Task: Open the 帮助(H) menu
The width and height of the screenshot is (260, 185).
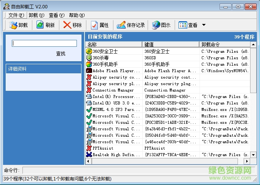Action: [x=77, y=16]
